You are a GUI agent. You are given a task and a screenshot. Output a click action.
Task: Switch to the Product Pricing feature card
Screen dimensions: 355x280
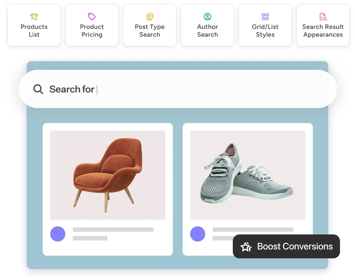(x=92, y=25)
